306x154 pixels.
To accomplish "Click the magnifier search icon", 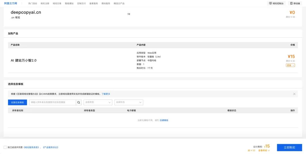I will click(x=79, y=102).
